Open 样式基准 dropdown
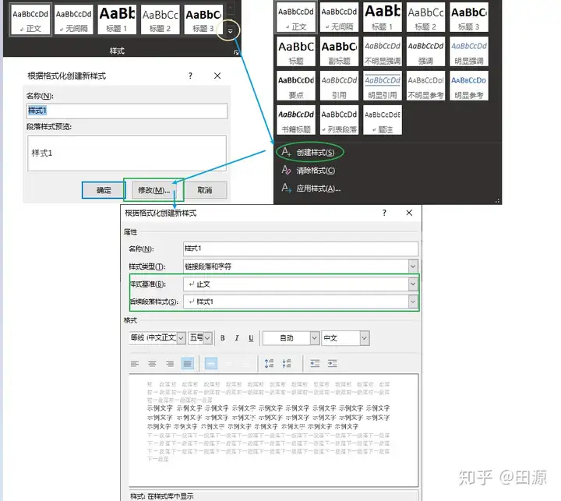The height and width of the screenshot is (501, 561). tap(413, 284)
